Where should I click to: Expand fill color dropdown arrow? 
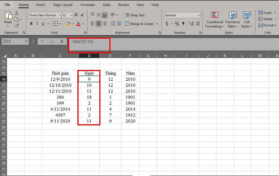pyautogui.click(x=73, y=23)
